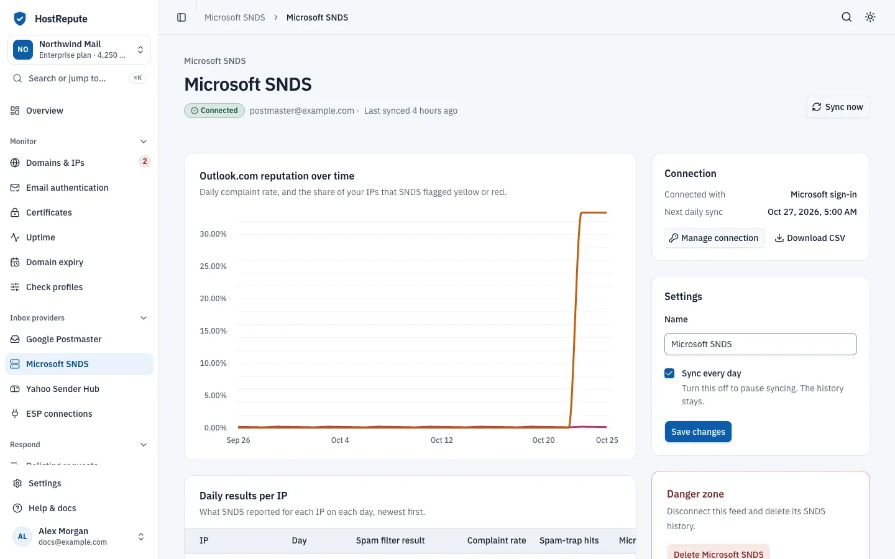Screen dimensions: 895x559
Task: Click the first Microsoft SNDS breadcrumb link
Action: click(235, 17)
